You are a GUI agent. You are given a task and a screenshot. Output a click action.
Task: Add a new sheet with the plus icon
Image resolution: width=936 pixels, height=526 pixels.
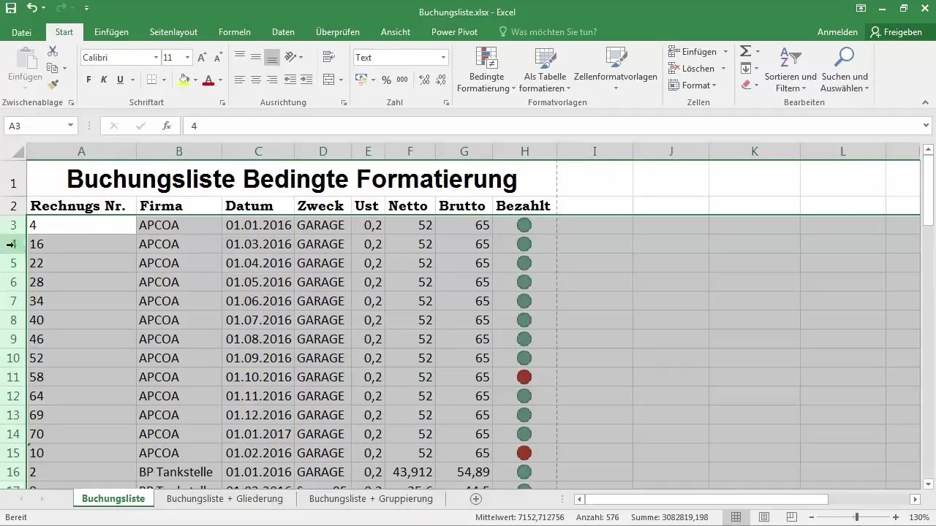[476, 499]
